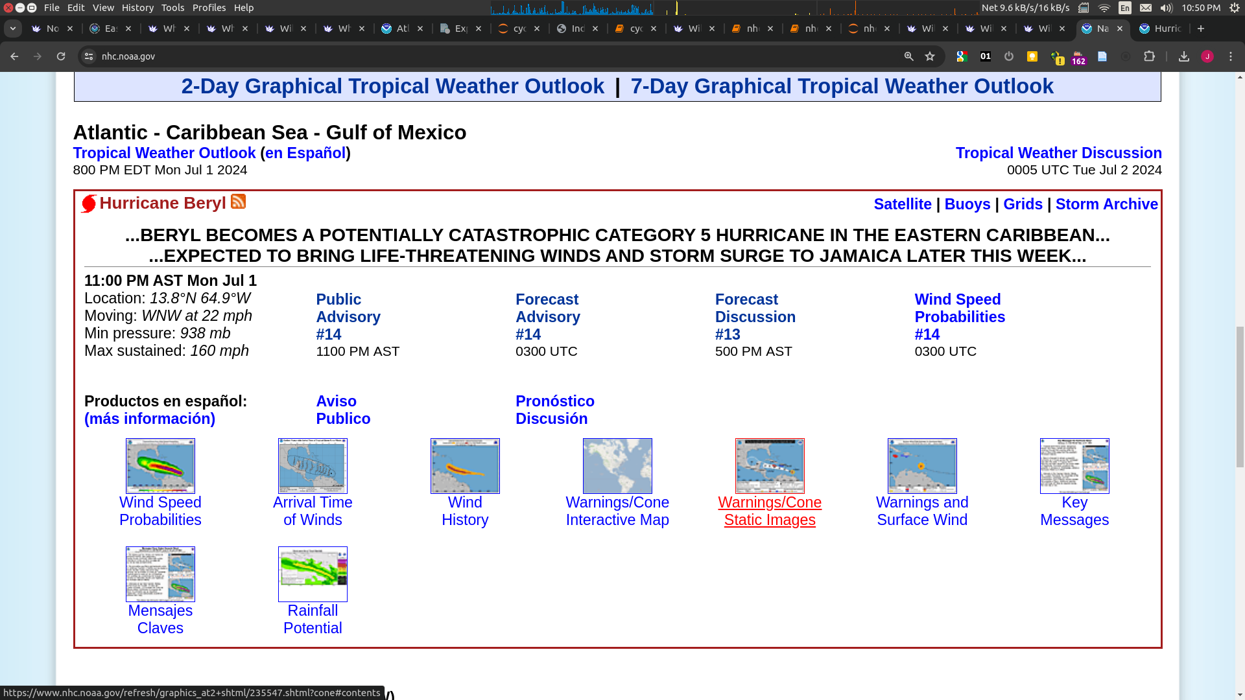
Task: Open the Help menu
Action: point(244,8)
